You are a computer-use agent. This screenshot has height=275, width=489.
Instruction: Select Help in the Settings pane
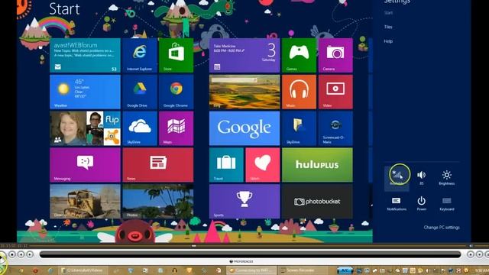388,41
